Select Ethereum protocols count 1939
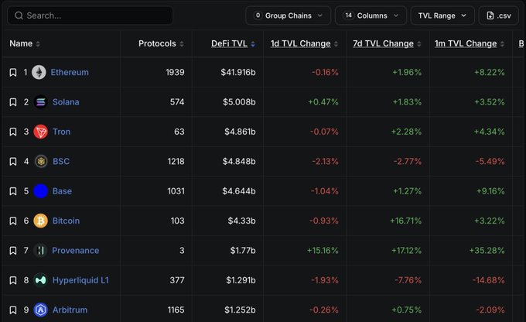This screenshot has width=526, height=322. [x=175, y=72]
